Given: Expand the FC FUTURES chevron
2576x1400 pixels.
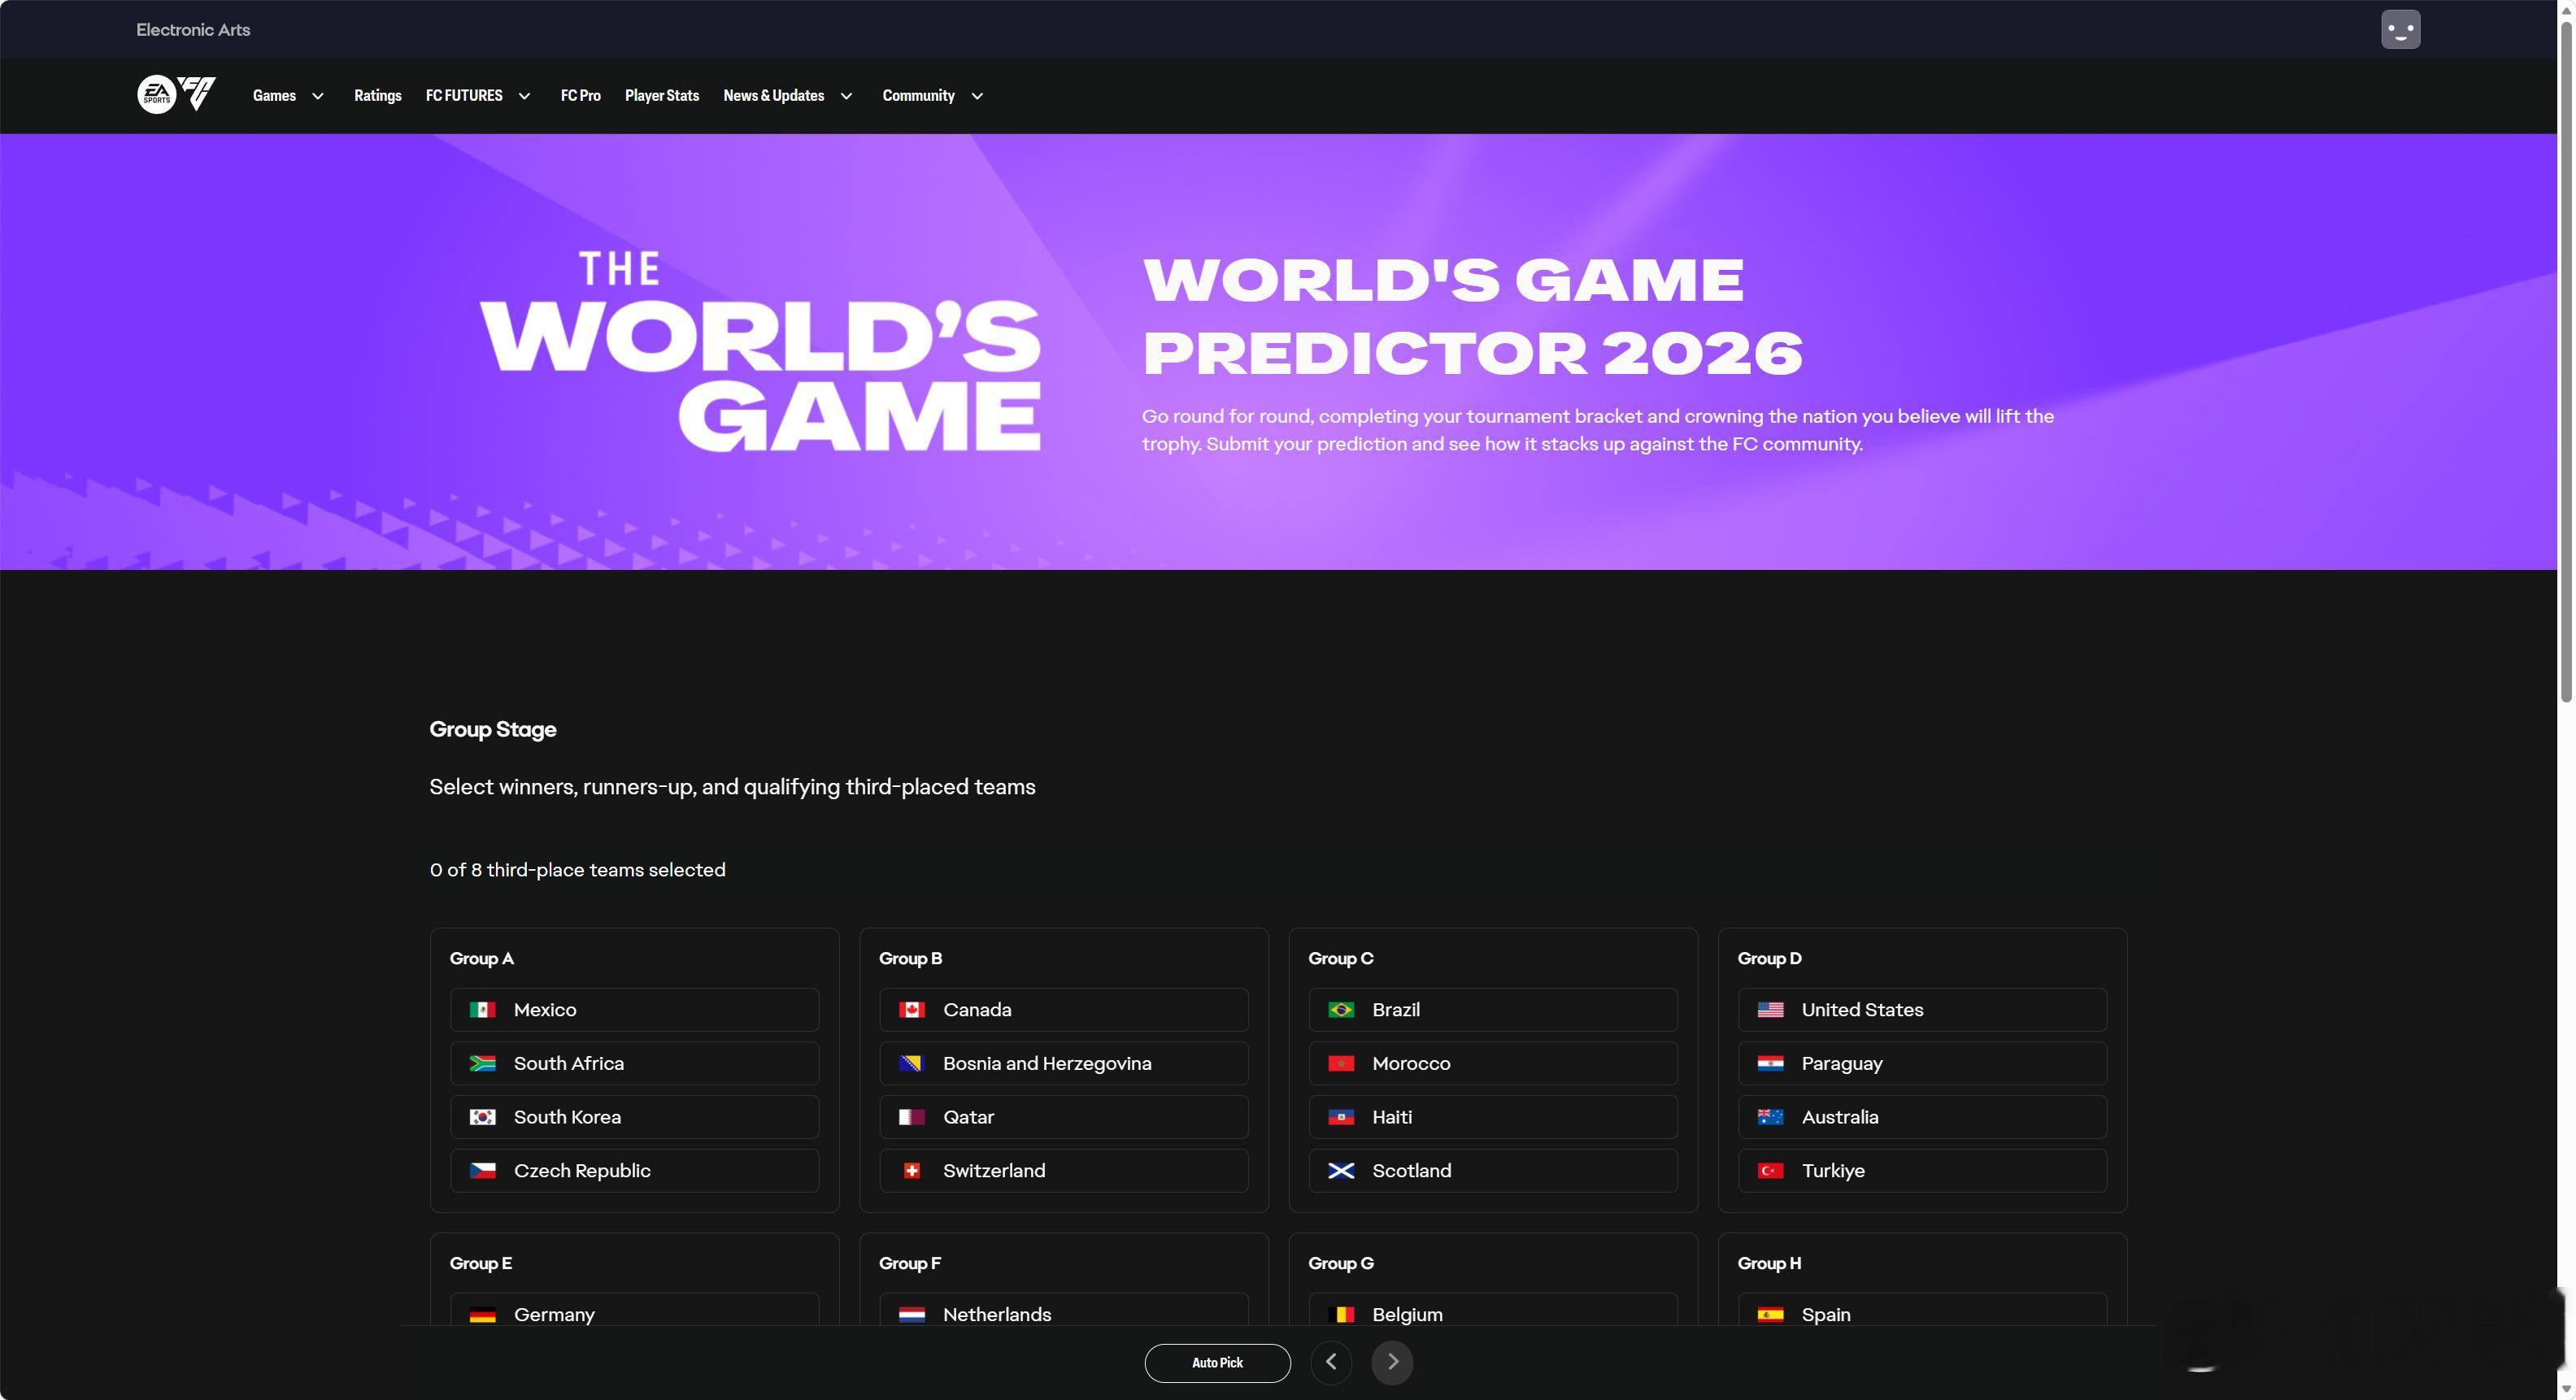Looking at the screenshot, I should (524, 96).
